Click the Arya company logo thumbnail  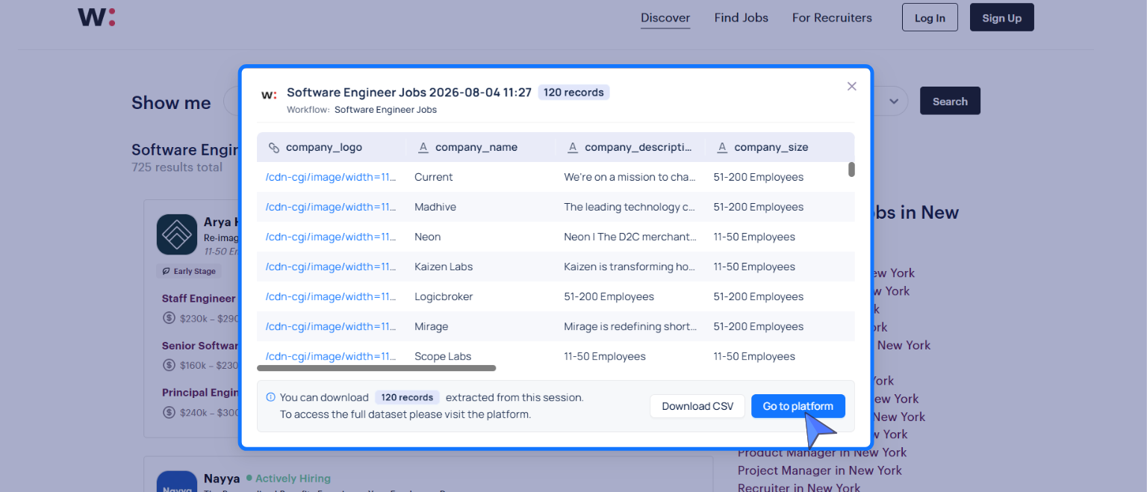[x=176, y=234]
